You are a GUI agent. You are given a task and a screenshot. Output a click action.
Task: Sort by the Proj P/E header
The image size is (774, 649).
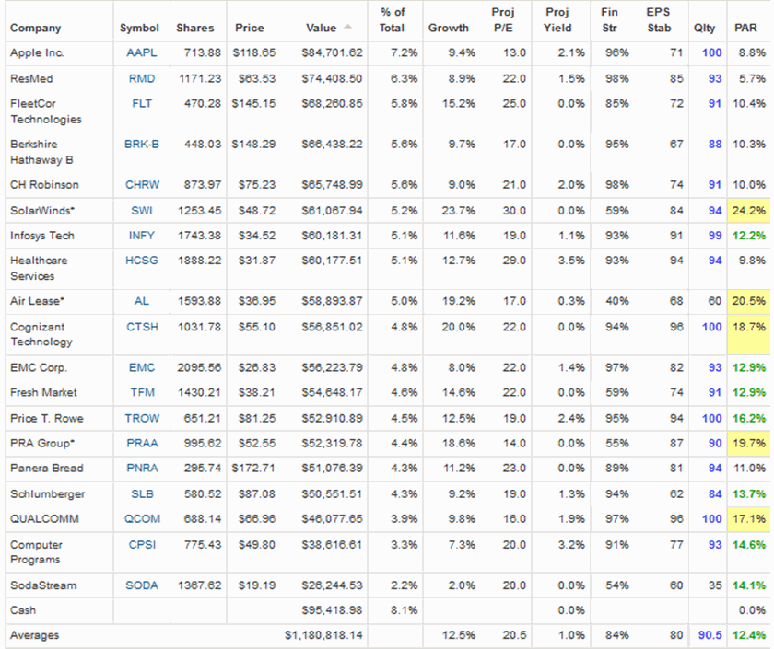click(503, 20)
